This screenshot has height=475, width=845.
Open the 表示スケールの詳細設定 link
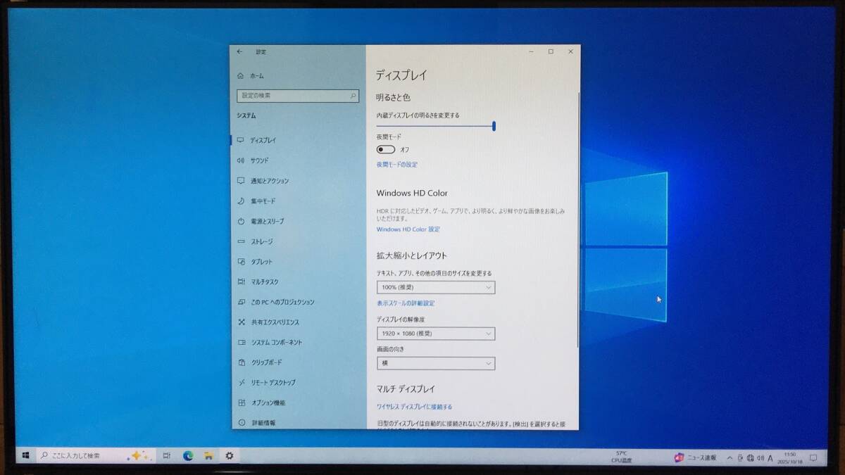(x=406, y=303)
